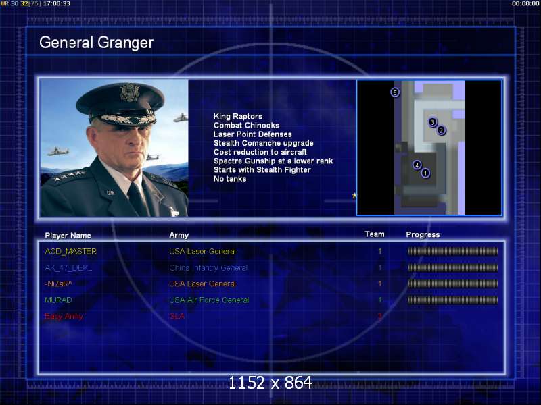
Task: Click start position marker 1 on minimap
Action: 425,173
